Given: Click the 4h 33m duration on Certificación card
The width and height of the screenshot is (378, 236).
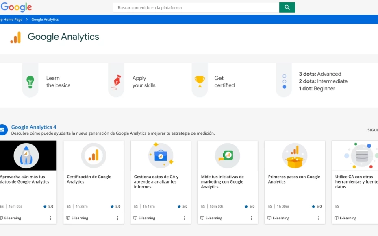Looking at the screenshot, I should click(81, 207).
